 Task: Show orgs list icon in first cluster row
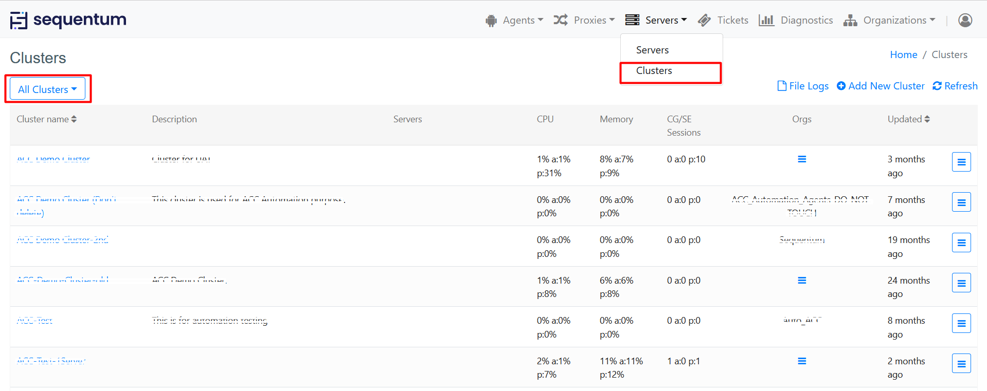point(801,159)
